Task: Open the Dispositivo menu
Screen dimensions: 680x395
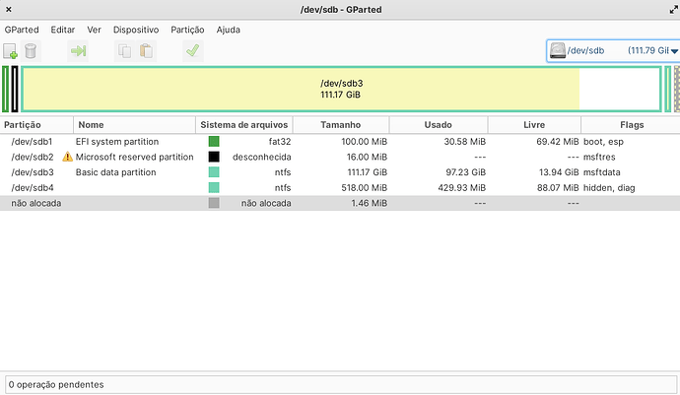Action: 136,30
